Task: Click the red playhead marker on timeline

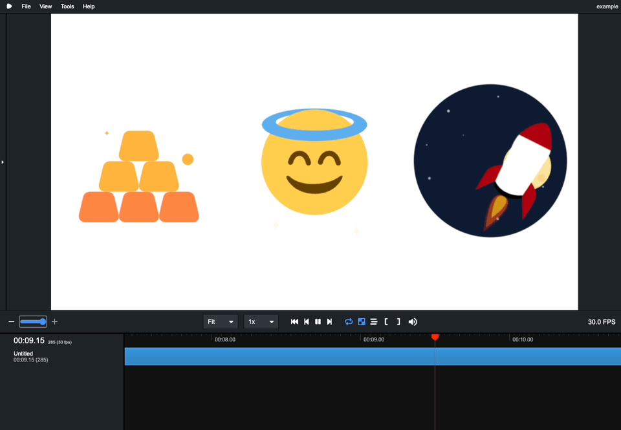Action: (x=435, y=337)
